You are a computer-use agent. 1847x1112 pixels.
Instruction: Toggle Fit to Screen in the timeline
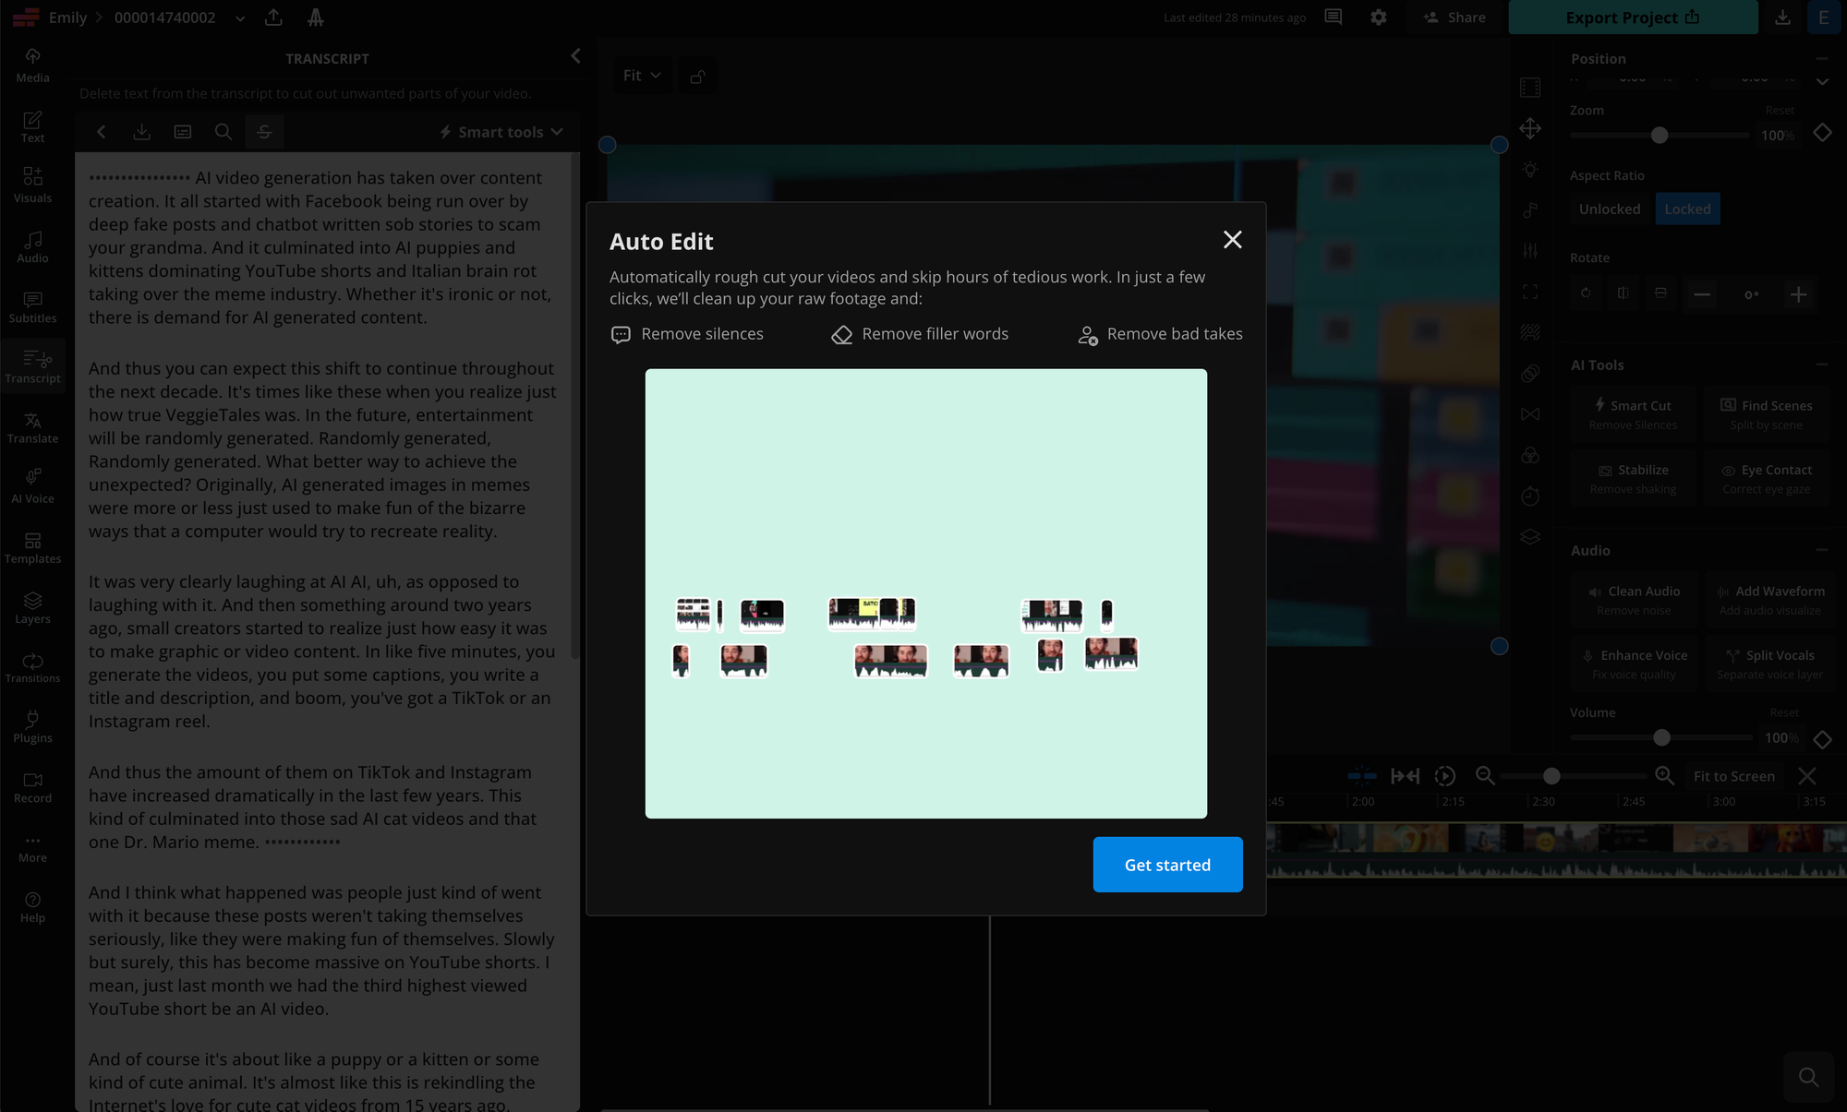(x=1733, y=776)
